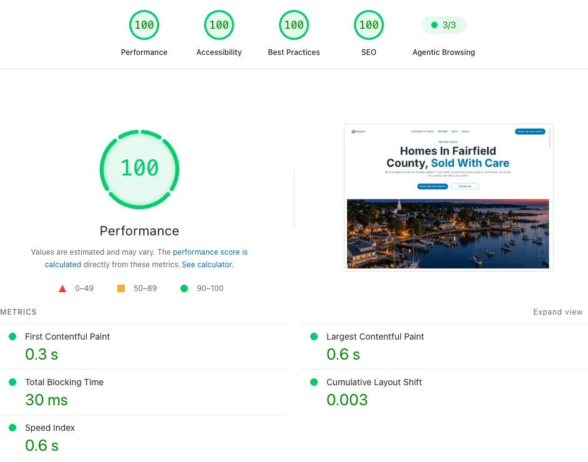Viewport: 588px width, 462px height.
Task: Click the Speed Index label
Action: tap(50, 428)
